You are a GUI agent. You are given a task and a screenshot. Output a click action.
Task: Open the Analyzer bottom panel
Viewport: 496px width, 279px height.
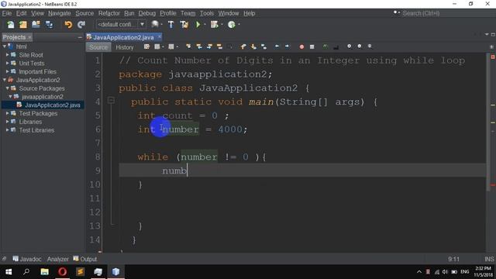click(58, 259)
